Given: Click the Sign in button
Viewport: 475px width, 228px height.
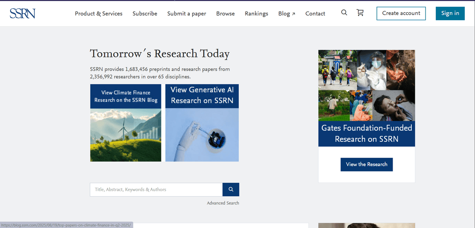Looking at the screenshot, I should 450,13.
